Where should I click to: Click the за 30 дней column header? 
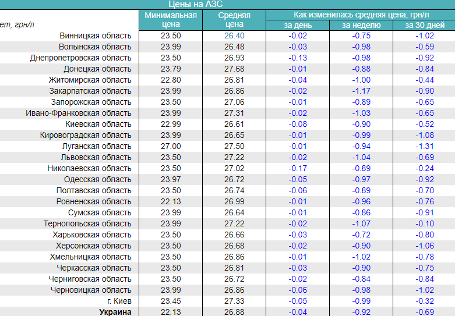pyautogui.click(x=424, y=25)
